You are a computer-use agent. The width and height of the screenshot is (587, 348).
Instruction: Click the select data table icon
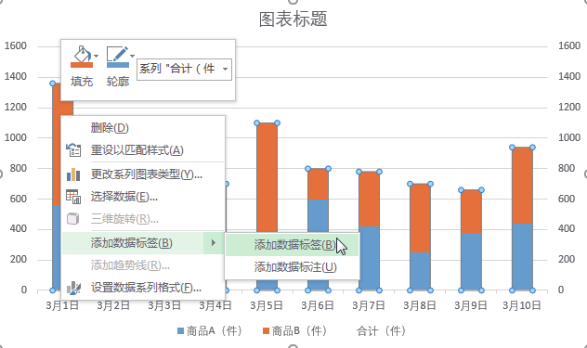click(x=73, y=197)
